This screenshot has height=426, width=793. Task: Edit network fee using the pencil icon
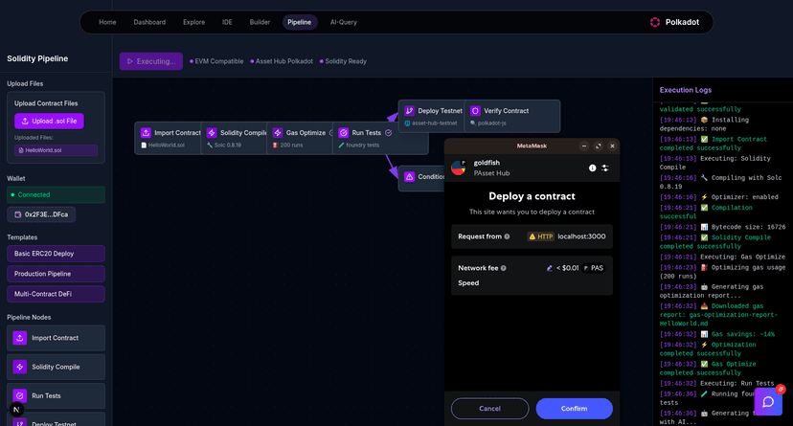549,268
